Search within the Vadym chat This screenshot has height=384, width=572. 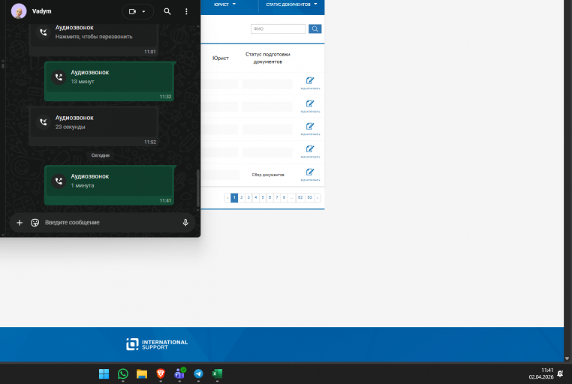[x=167, y=11]
